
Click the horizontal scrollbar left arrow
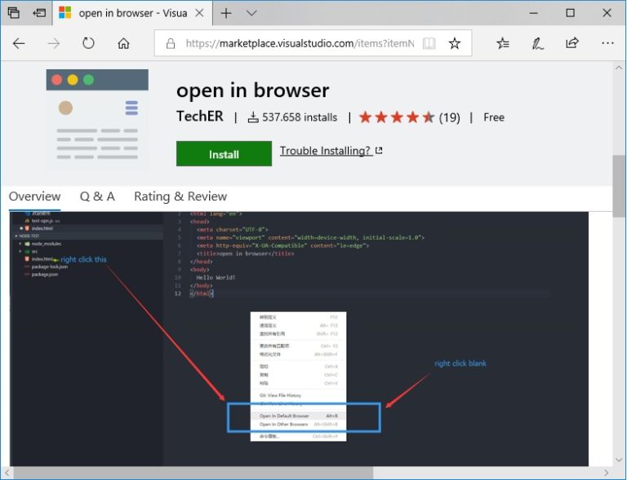pos(7,473)
